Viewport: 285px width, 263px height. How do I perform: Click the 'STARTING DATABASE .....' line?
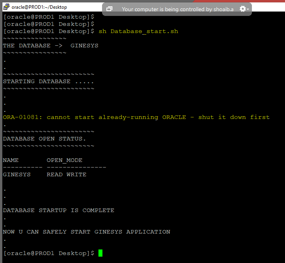pyautogui.click(x=48, y=82)
